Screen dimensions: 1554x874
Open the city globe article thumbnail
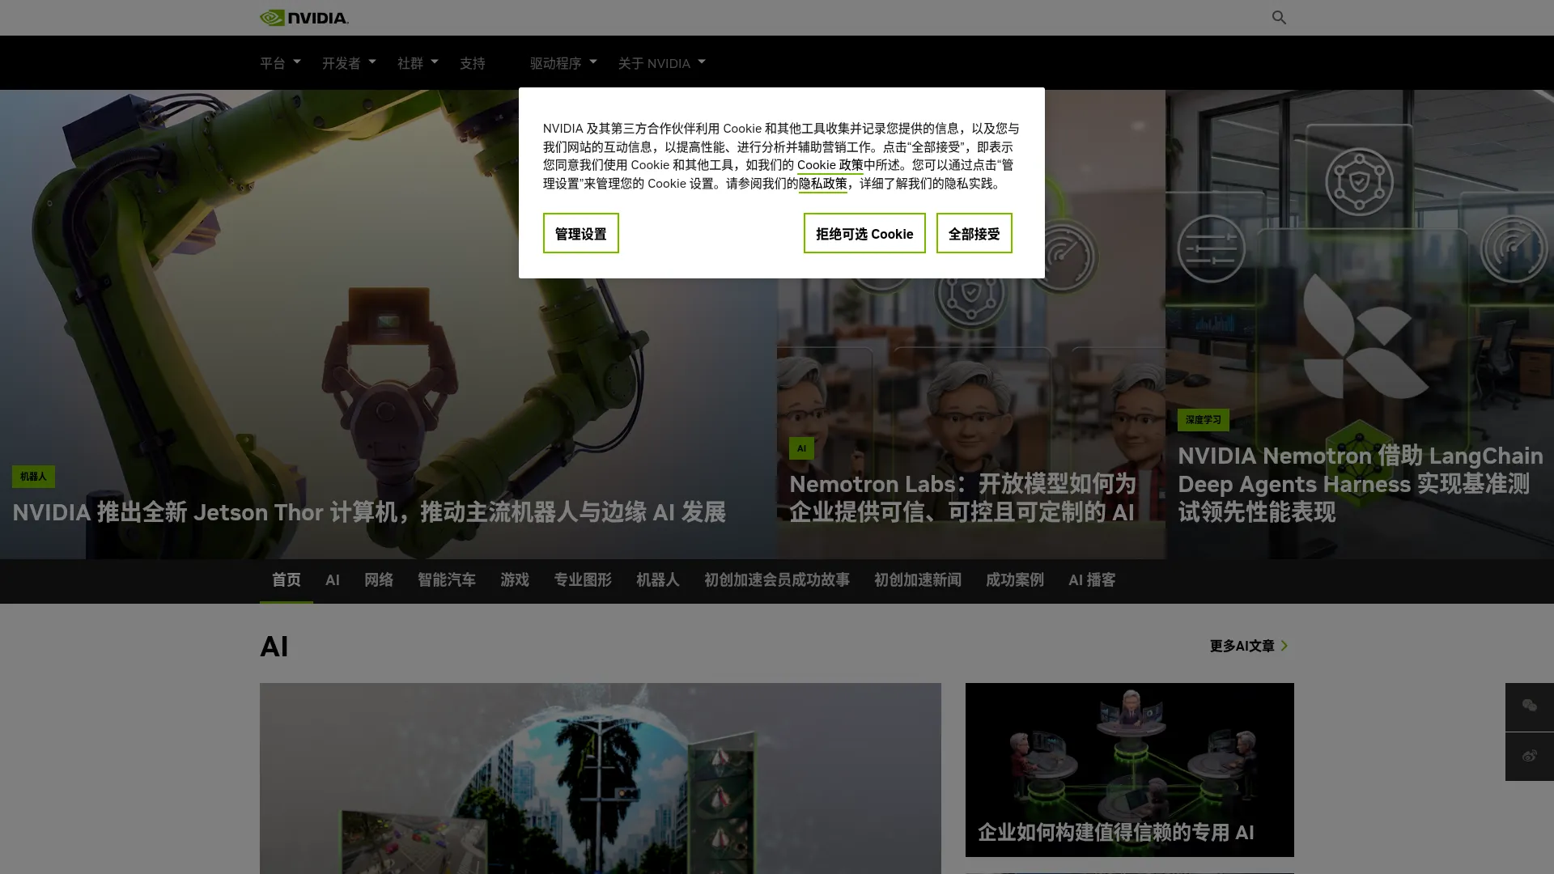tap(601, 778)
